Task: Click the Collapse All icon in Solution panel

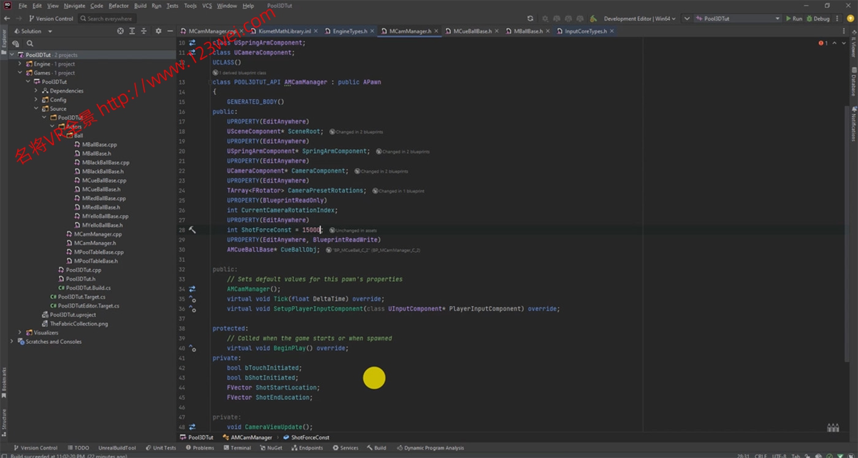Action: coord(144,31)
